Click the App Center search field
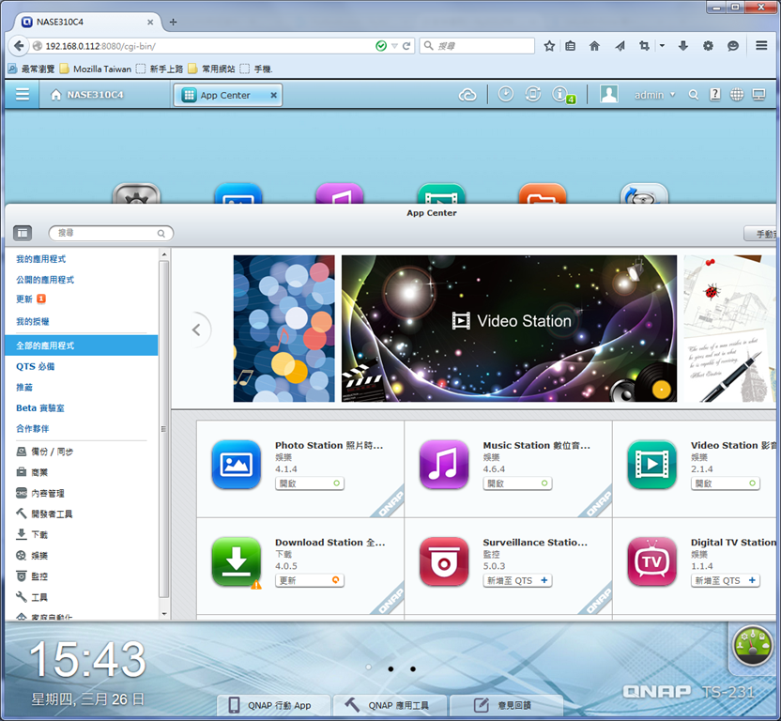The image size is (781, 721). click(111, 233)
